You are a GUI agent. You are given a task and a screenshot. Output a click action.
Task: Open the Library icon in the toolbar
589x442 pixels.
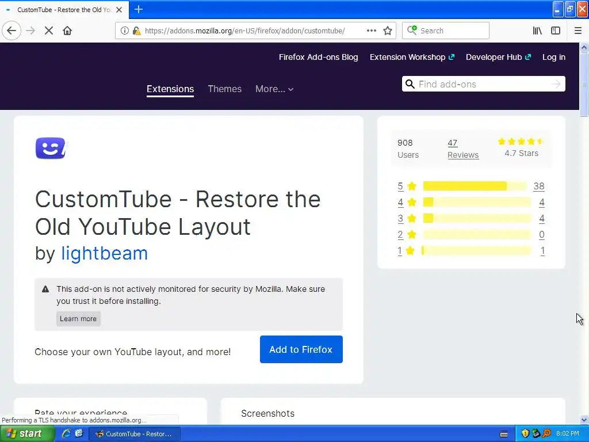(537, 31)
